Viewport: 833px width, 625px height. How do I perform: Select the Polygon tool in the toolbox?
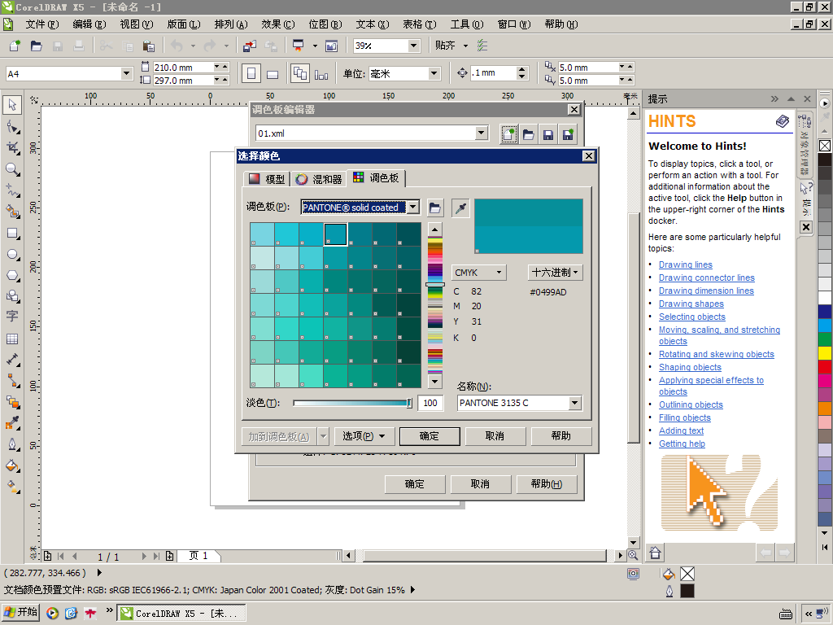[x=12, y=276]
